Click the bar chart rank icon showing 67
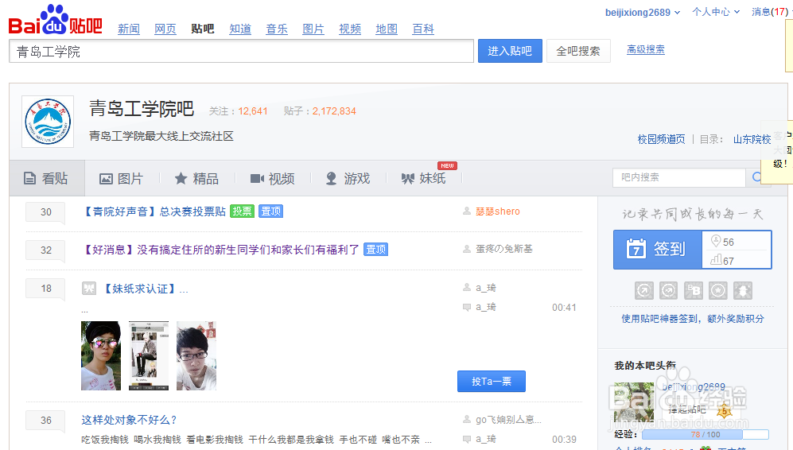Viewport: 793px width, 450px height. pyautogui.click(x=716, y=260)
